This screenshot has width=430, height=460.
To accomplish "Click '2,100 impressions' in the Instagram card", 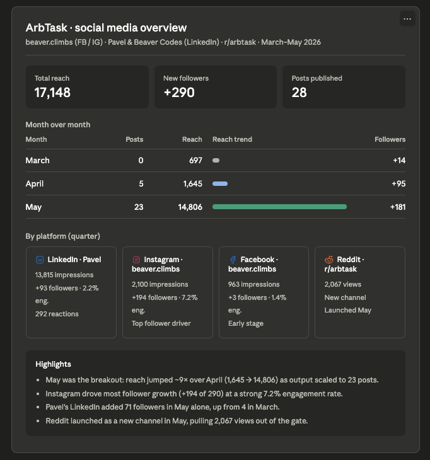I will (160, 284).
